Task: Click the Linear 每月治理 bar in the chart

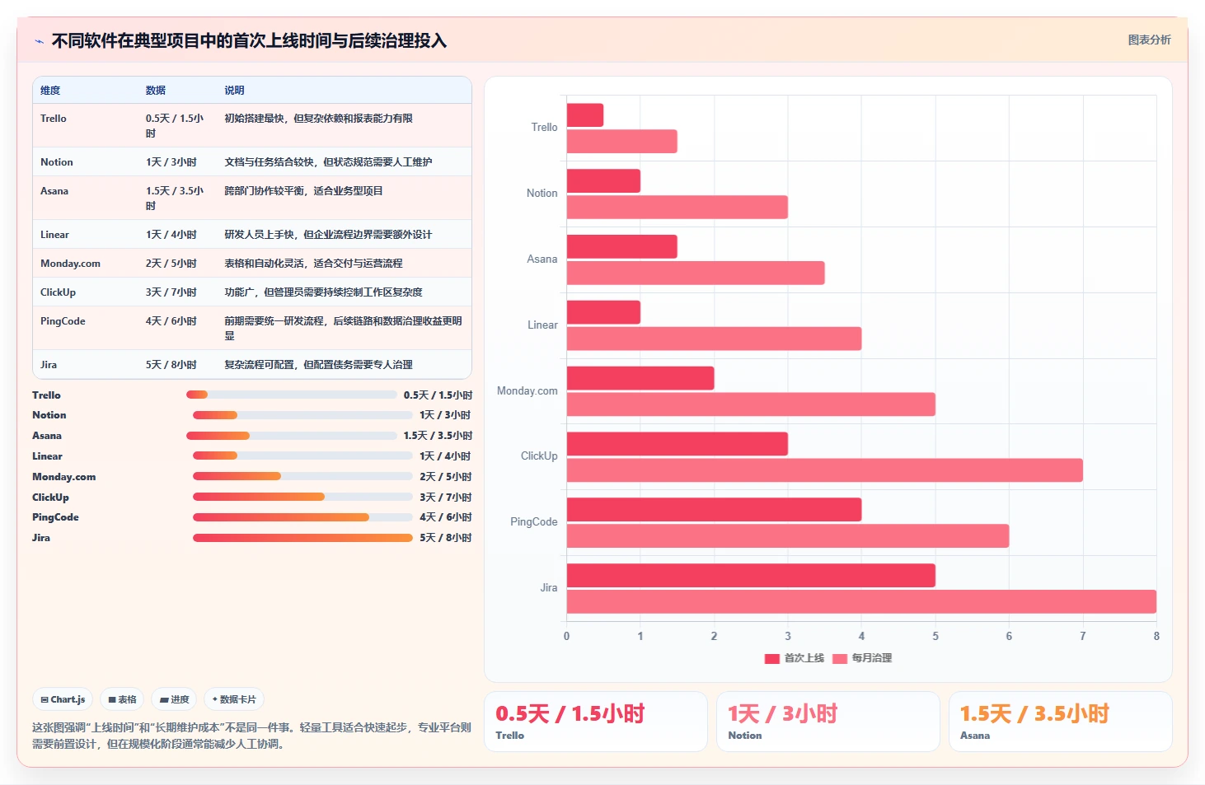Action: [x=714, y=339]
